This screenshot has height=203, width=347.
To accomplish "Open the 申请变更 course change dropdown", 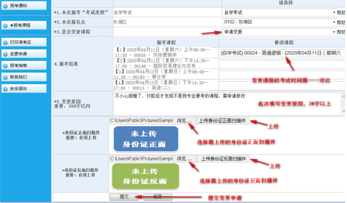I will (x=279, y=32).
